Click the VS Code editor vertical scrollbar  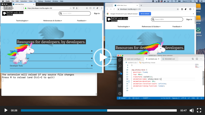click(203, 78)
